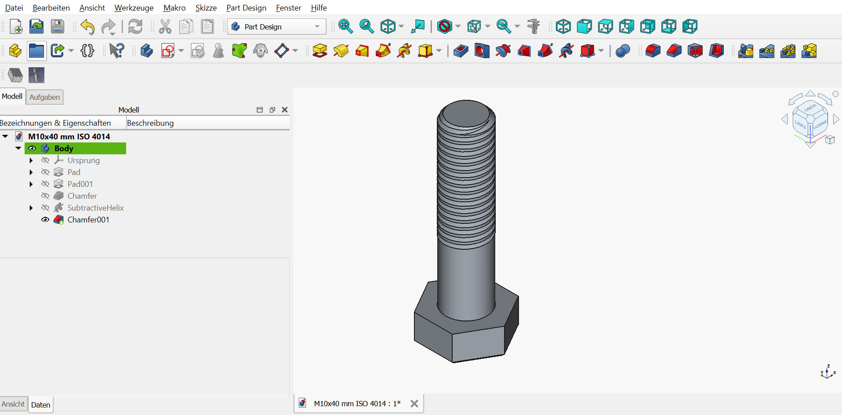Close the M10x40 mm ISO 4014 document tab
The height and width of the screenshot is (415, 842).
pos(414,404)
